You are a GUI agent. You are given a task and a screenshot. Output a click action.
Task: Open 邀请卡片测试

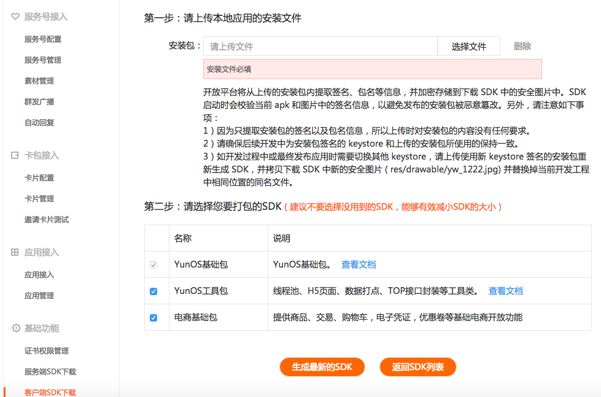click(x=47, y=220)
